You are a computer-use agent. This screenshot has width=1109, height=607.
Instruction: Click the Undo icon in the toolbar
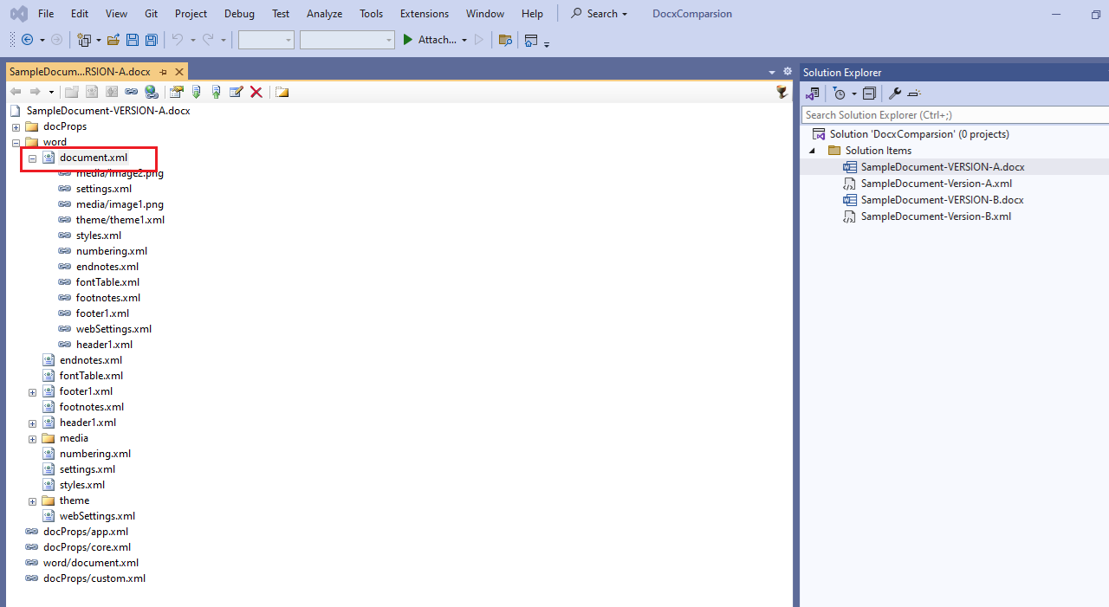(x=178, y=40)
